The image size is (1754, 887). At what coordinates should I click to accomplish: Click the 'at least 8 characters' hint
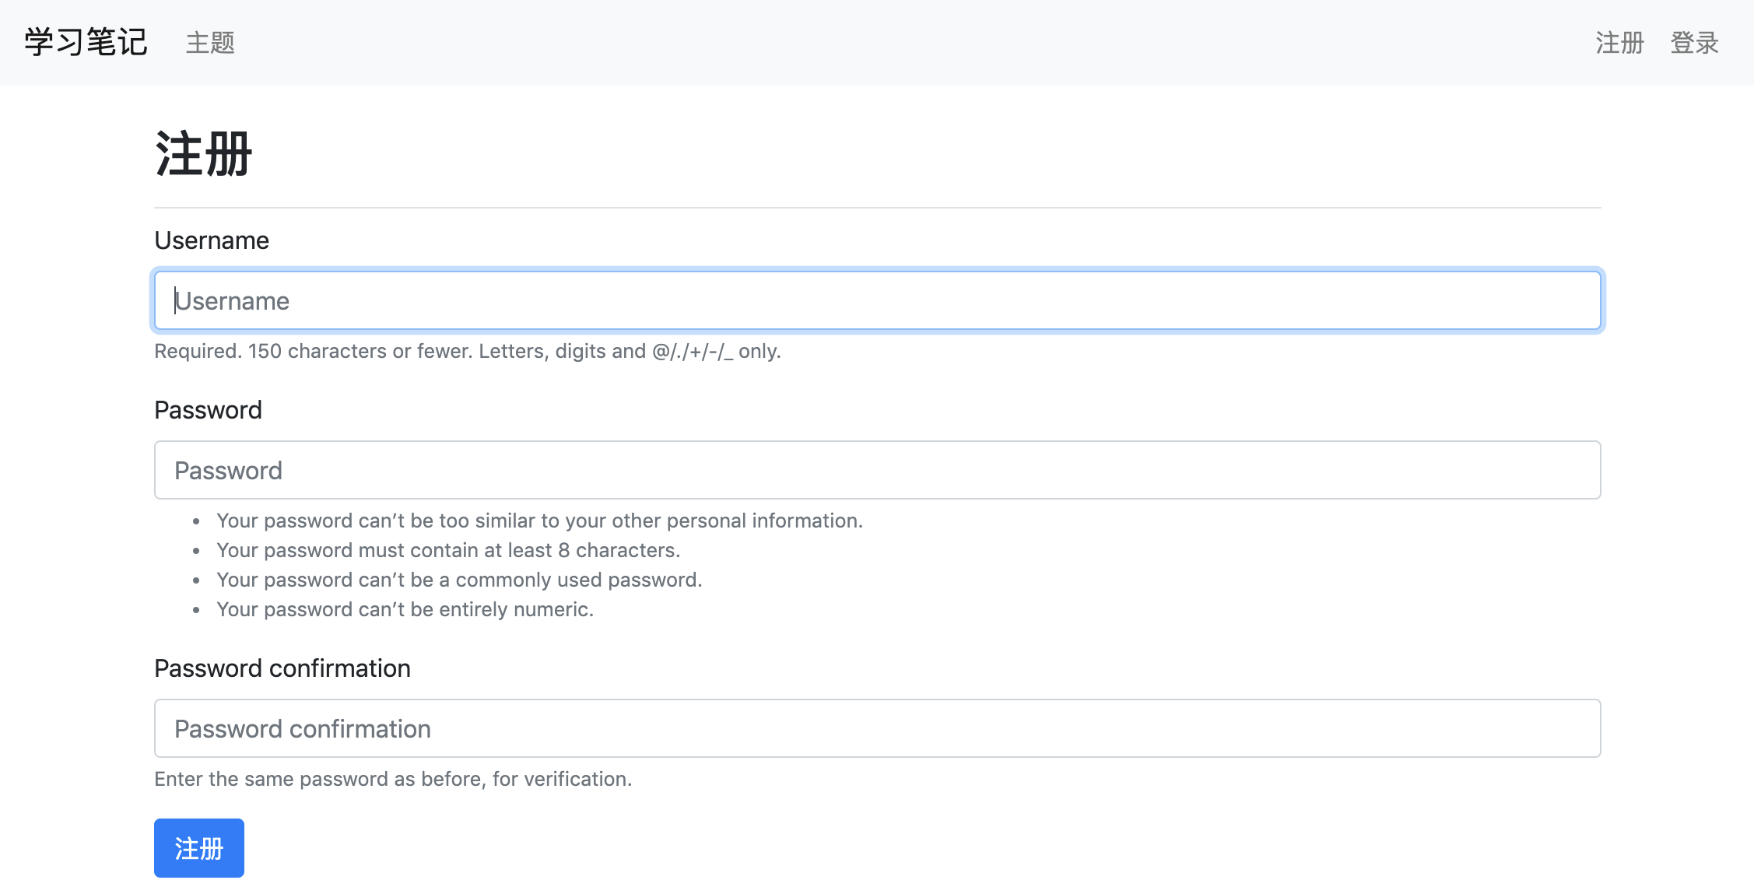click(448, 550)
